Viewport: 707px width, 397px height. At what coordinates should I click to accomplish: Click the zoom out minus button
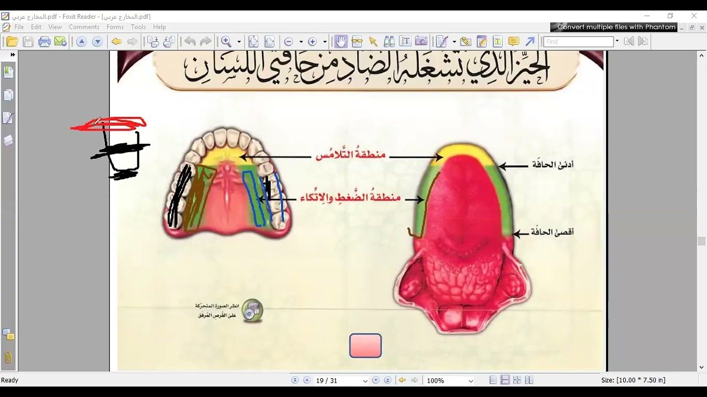288,41
